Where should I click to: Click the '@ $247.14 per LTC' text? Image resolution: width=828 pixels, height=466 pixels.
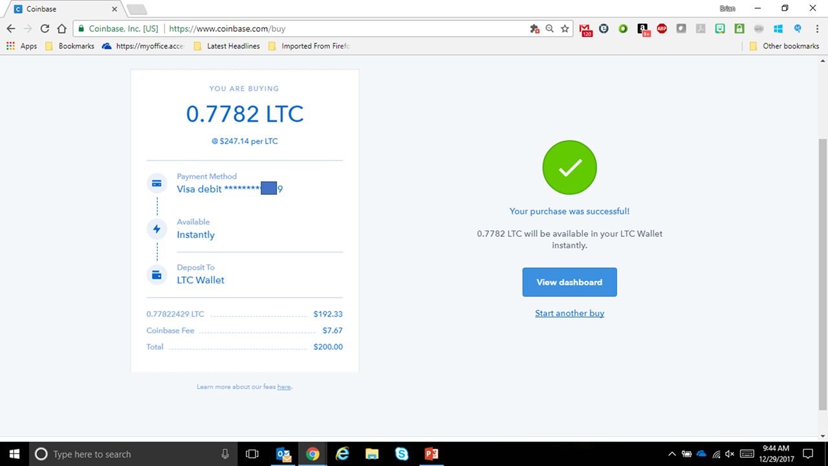click(x=245, y=141)
